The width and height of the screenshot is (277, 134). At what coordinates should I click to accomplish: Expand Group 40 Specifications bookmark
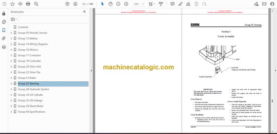11,112
